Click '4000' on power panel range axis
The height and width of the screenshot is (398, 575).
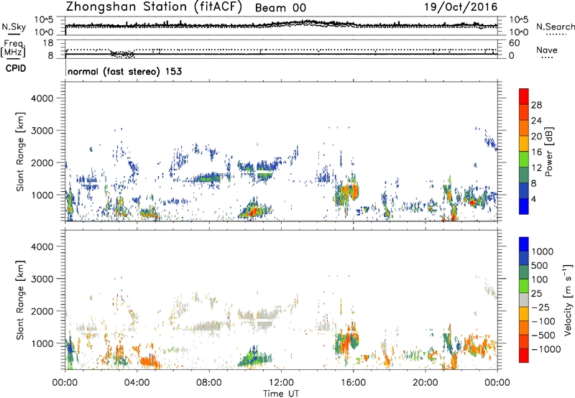(x=42, y=98)
